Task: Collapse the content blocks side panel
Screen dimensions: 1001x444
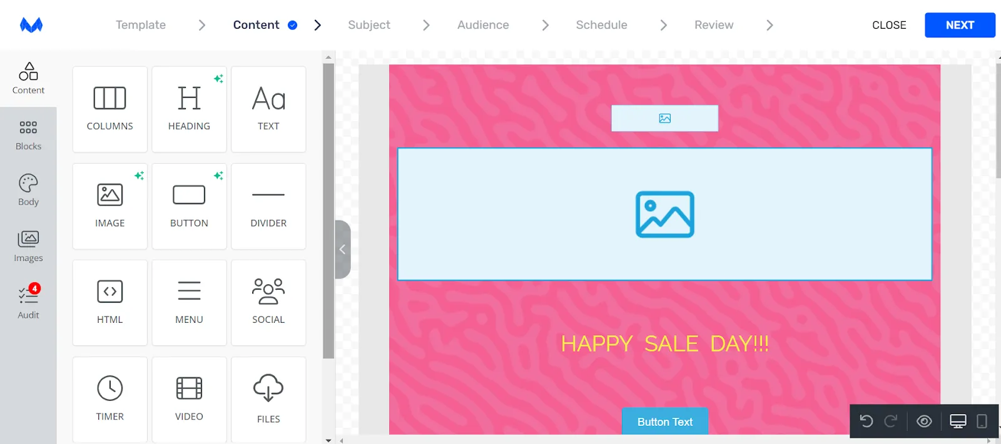Action: 342,249
